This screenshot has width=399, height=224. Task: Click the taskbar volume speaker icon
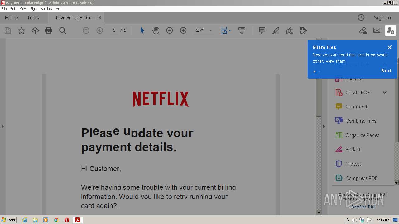point(354,220)
